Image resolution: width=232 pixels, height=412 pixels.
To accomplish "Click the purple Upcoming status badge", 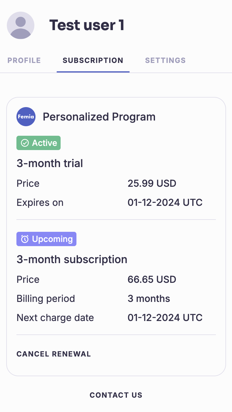I will (47, 239).
